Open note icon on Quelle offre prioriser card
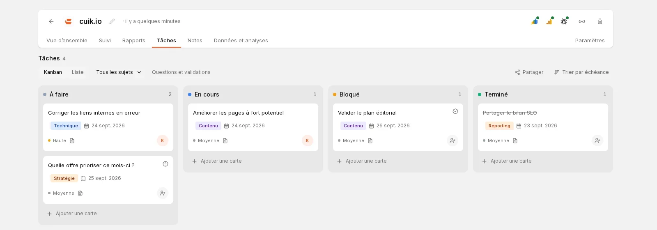This screenshot has height=230, width=657. (x=80, y=193)
